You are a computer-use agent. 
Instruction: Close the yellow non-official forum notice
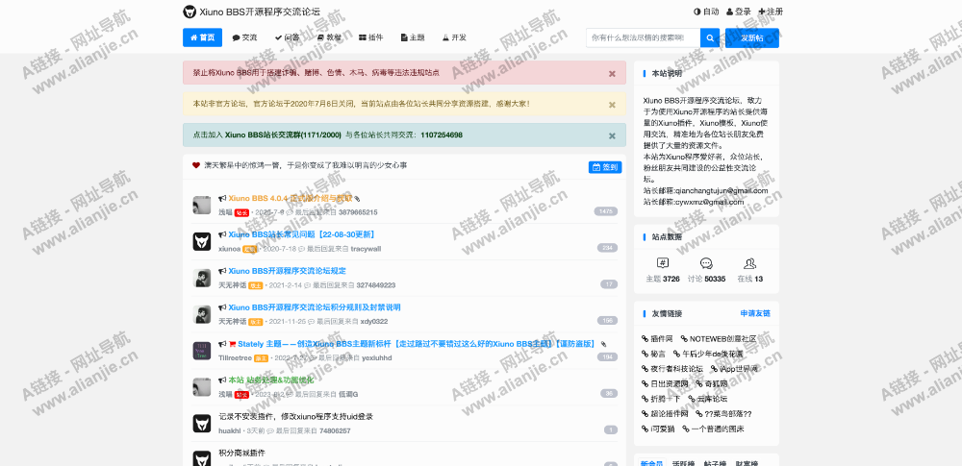612,105
